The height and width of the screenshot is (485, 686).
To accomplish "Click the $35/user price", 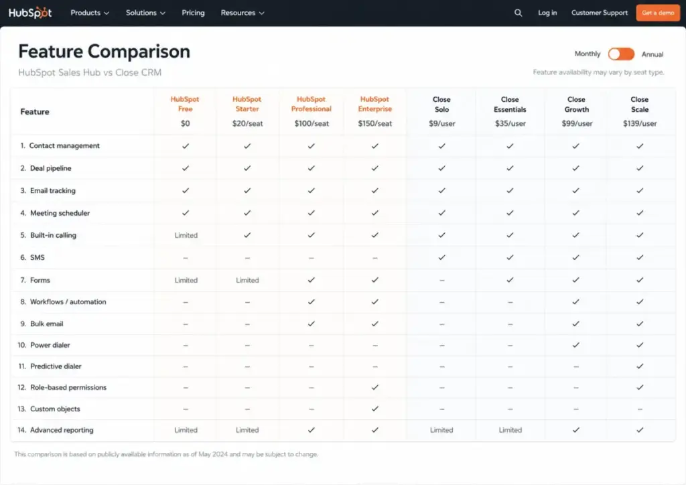I will pos(510,124).
